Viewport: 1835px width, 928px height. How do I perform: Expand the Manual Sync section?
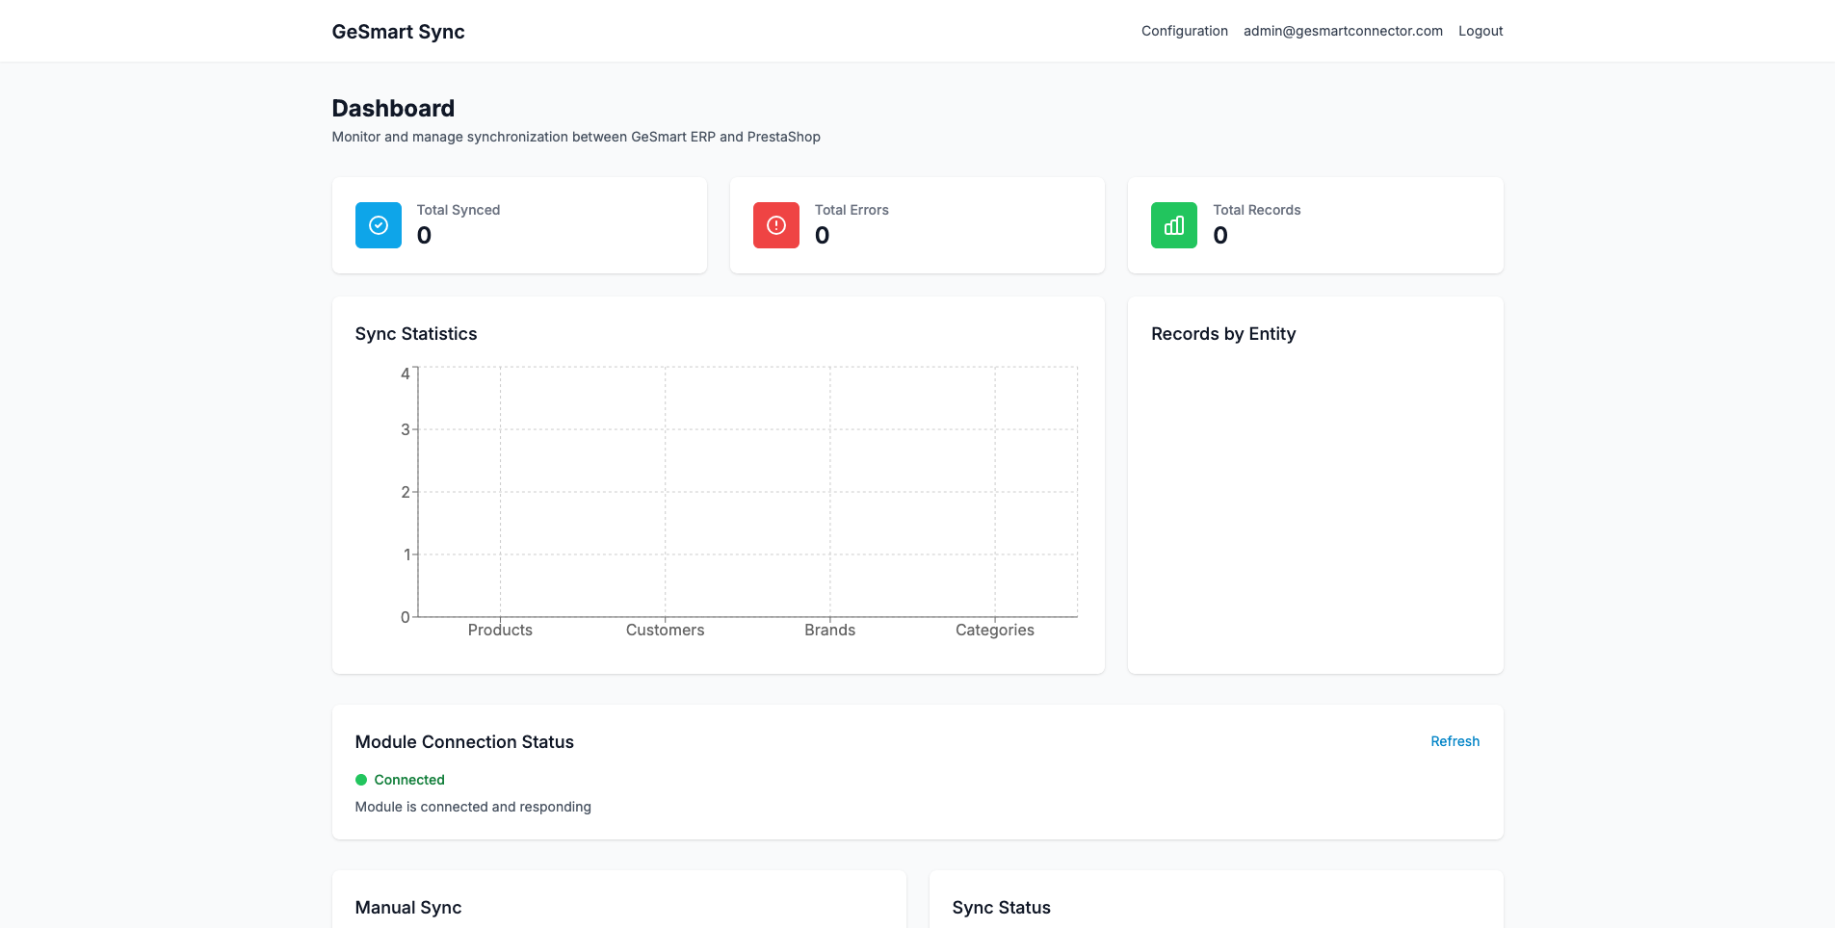coord(407,907)
